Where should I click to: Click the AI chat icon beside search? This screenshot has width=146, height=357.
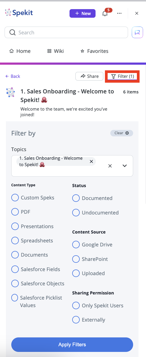click(x=137, y=32)
